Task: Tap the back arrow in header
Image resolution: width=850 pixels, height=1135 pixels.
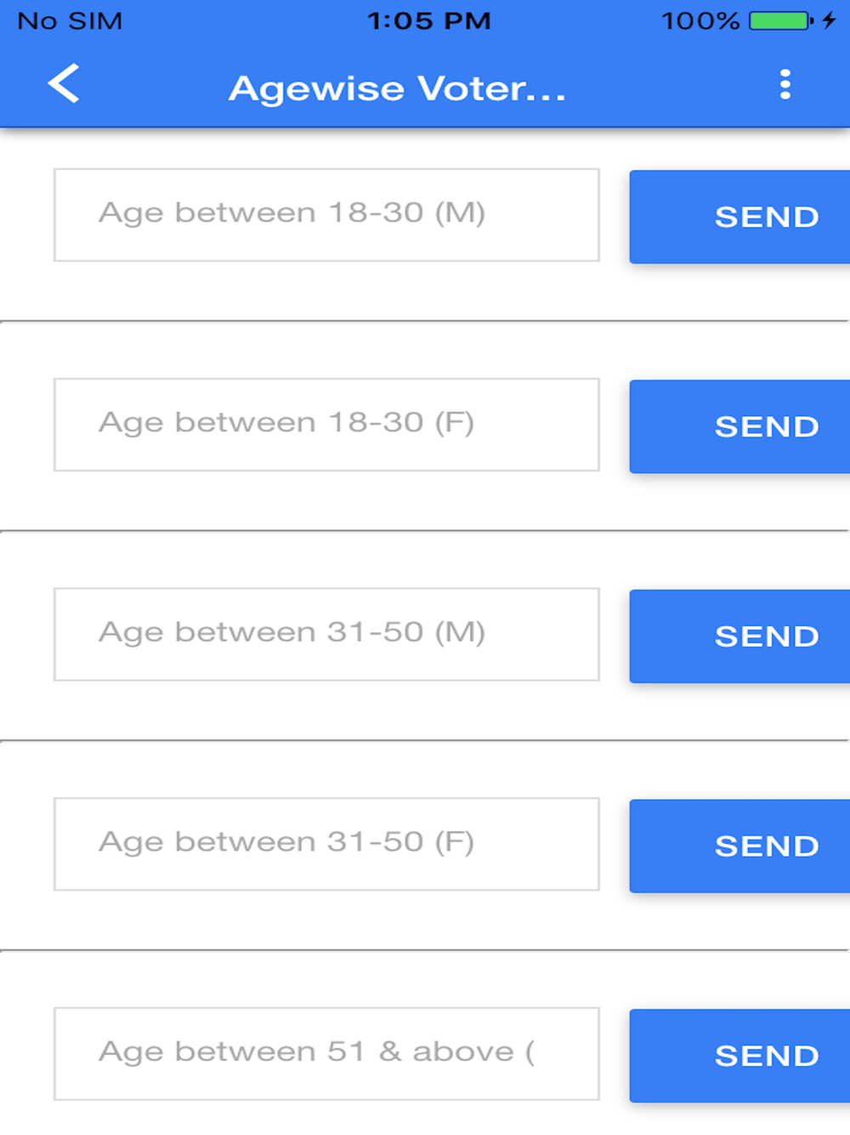Action: [64, 83]
